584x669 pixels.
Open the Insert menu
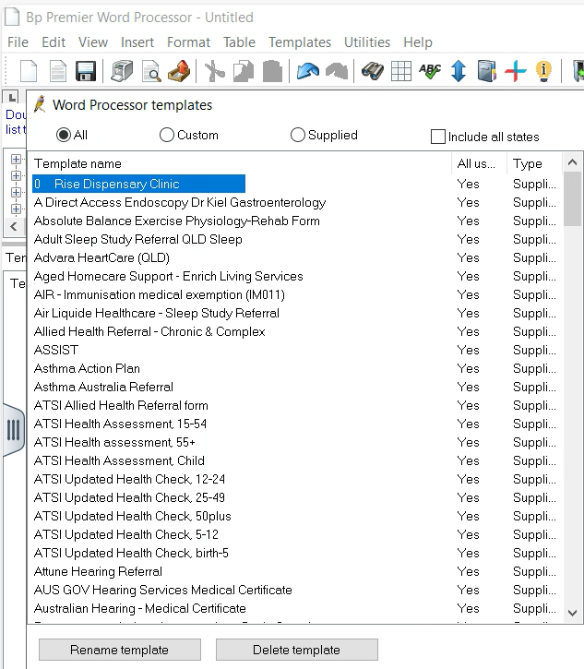137,42
